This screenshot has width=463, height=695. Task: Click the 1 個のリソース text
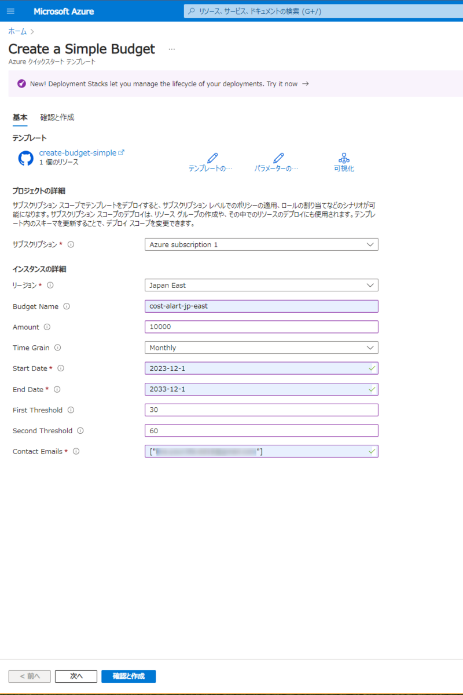(x=59, y=163)
